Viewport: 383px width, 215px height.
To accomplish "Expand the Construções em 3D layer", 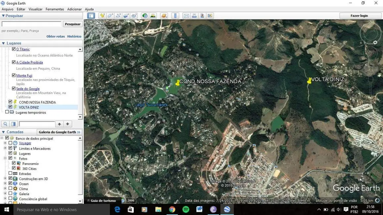I will point(5,179).
